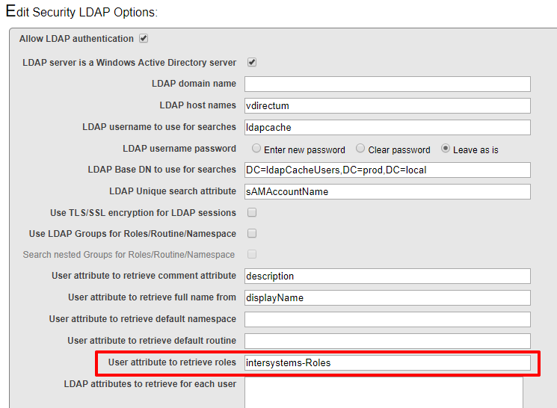Click LDAP attributes to retrieve for each user label
The image size is (557, 408).
pyautogui.click(x=150, y=384)
